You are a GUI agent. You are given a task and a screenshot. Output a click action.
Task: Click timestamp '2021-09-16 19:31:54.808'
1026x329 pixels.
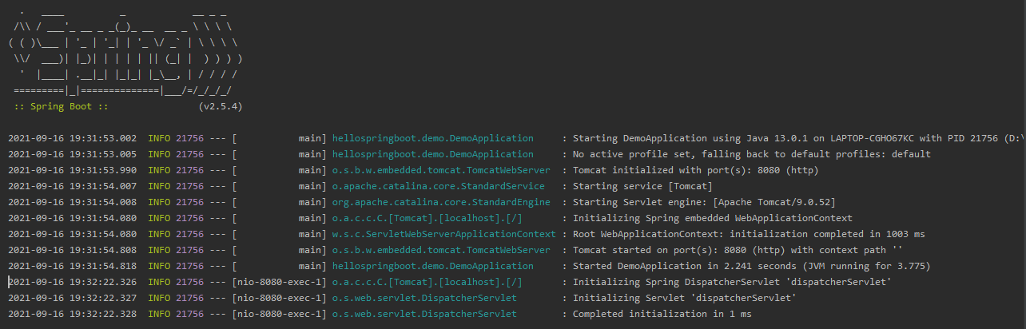[73, 250]
